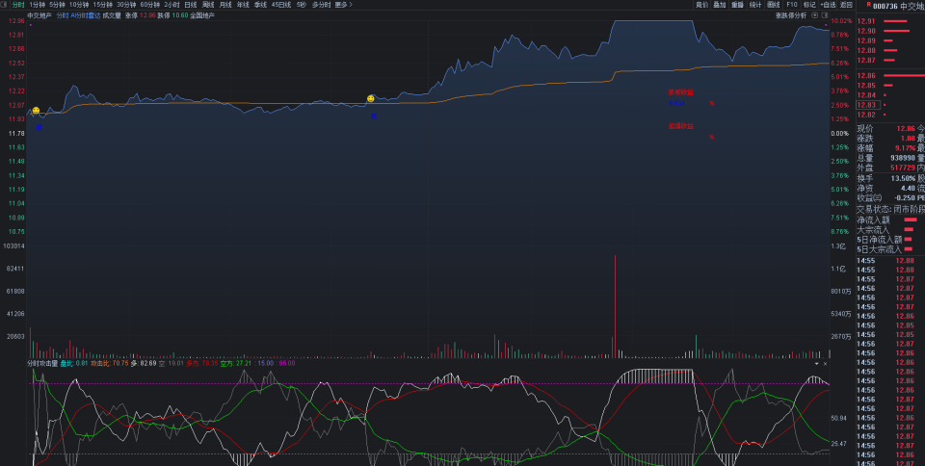The height and width of the screenshot is (466, 925).
Task: Switch to the 1分钟 period
Action: [38, 4]
